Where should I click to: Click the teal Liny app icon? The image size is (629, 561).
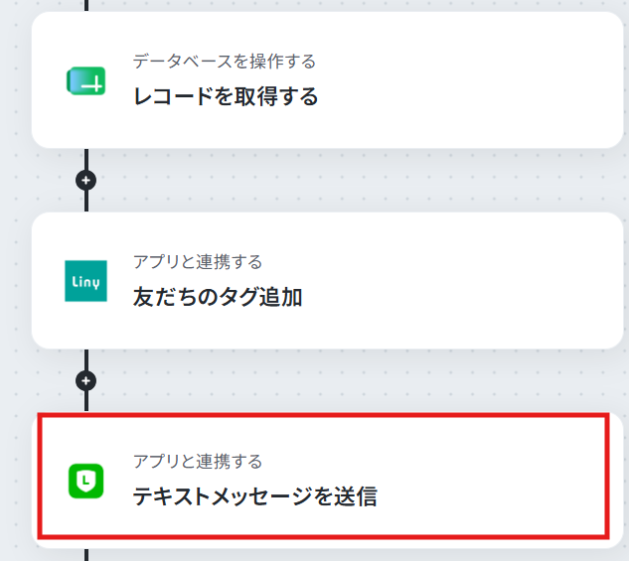(x=85, y=281)
